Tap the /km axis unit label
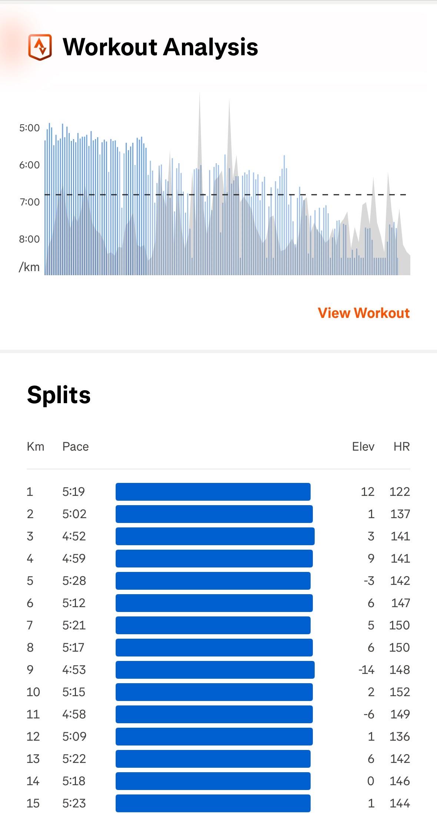 29,267
